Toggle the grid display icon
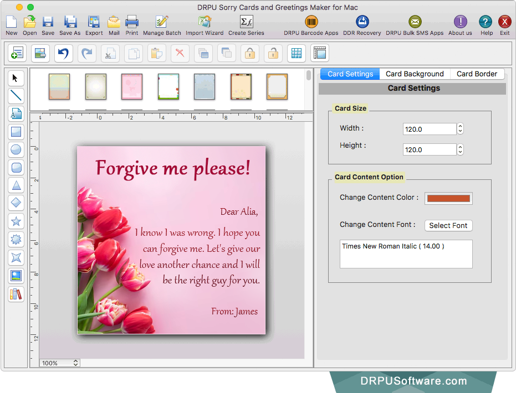Screen dimensions: 516x393 (x=296, y=53)
